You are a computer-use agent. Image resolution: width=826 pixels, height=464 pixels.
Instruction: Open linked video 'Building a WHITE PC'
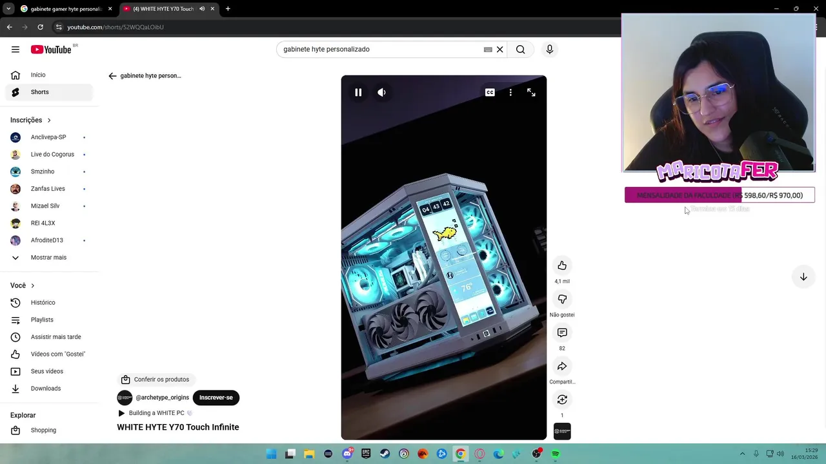[x=156, y=413]
